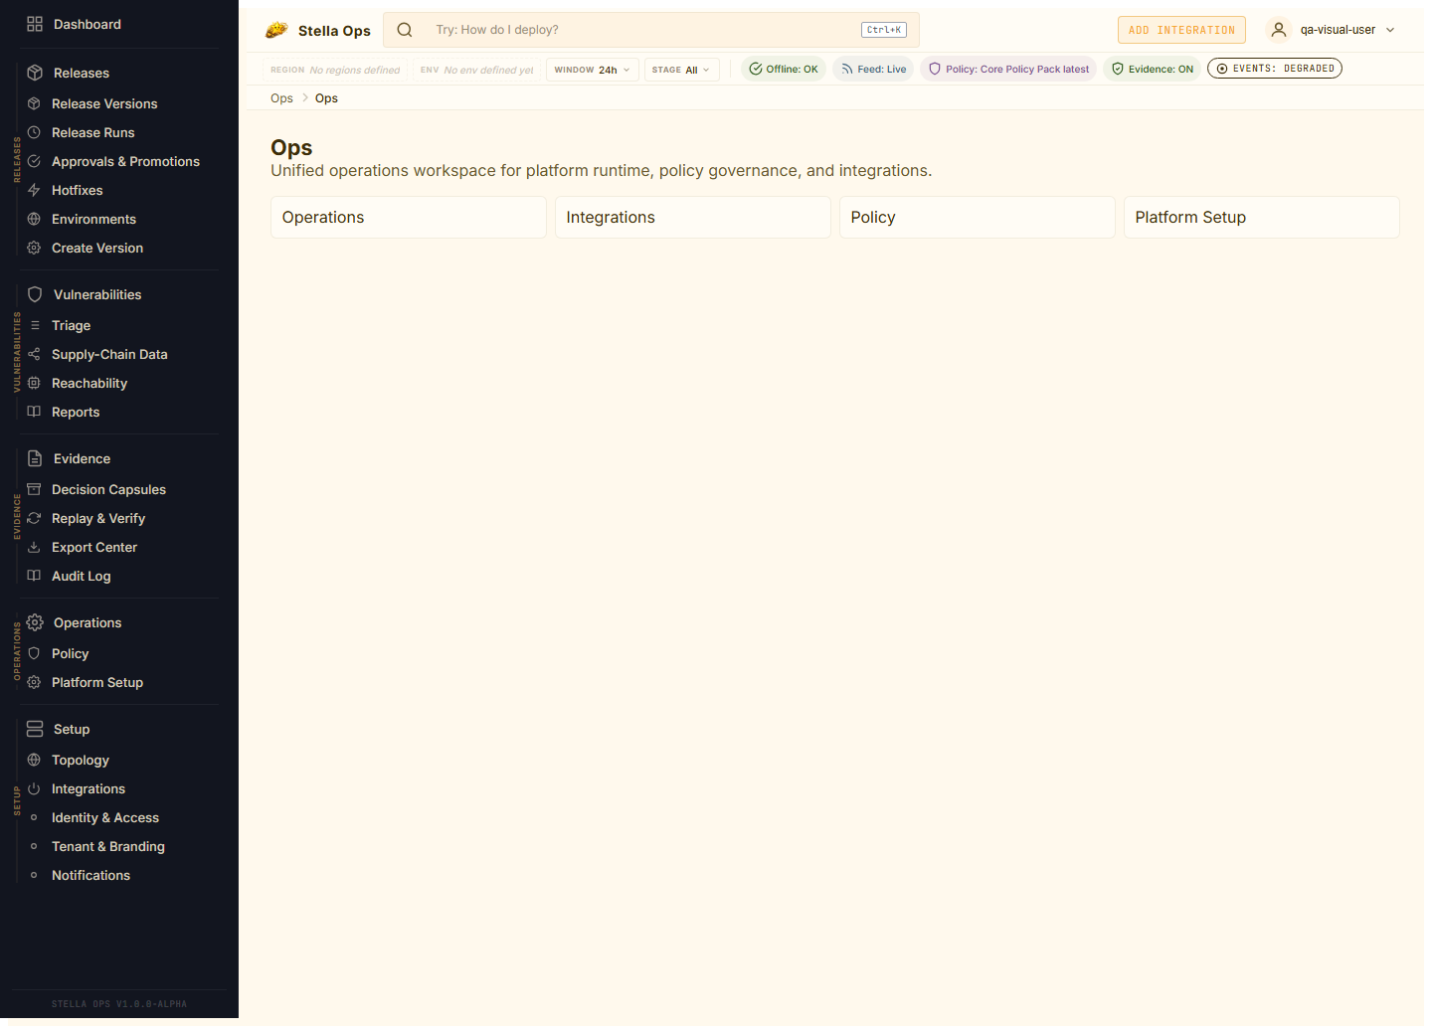The height and width of the screenshot is (1034, 1432).
Task: Click the Add Integration button
Action: (x=1181, y=30)
